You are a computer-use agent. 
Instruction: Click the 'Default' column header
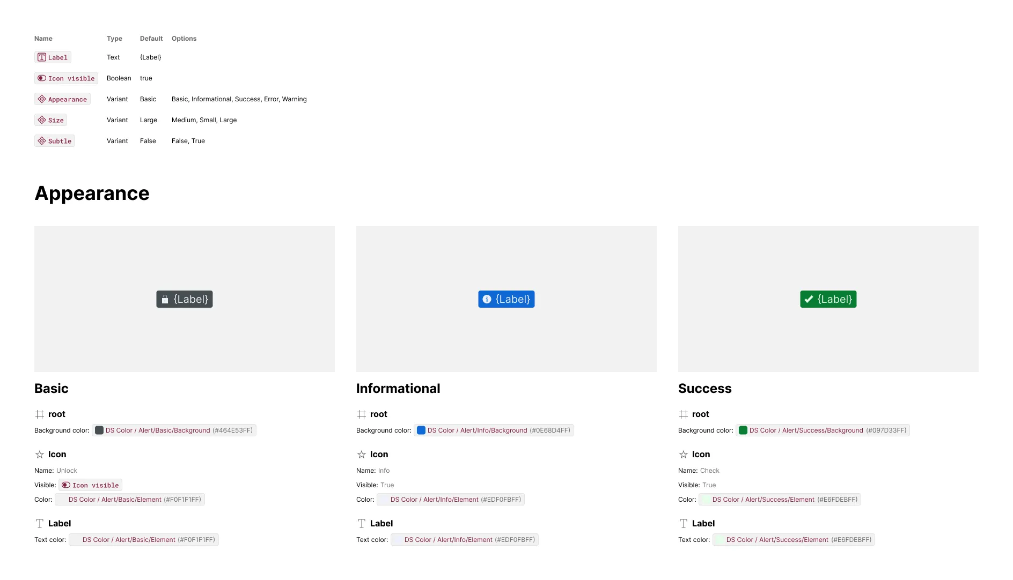click(151, 39)
